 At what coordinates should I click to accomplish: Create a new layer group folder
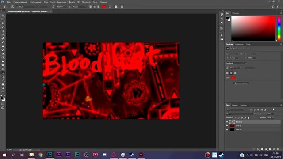coord(270,149)
